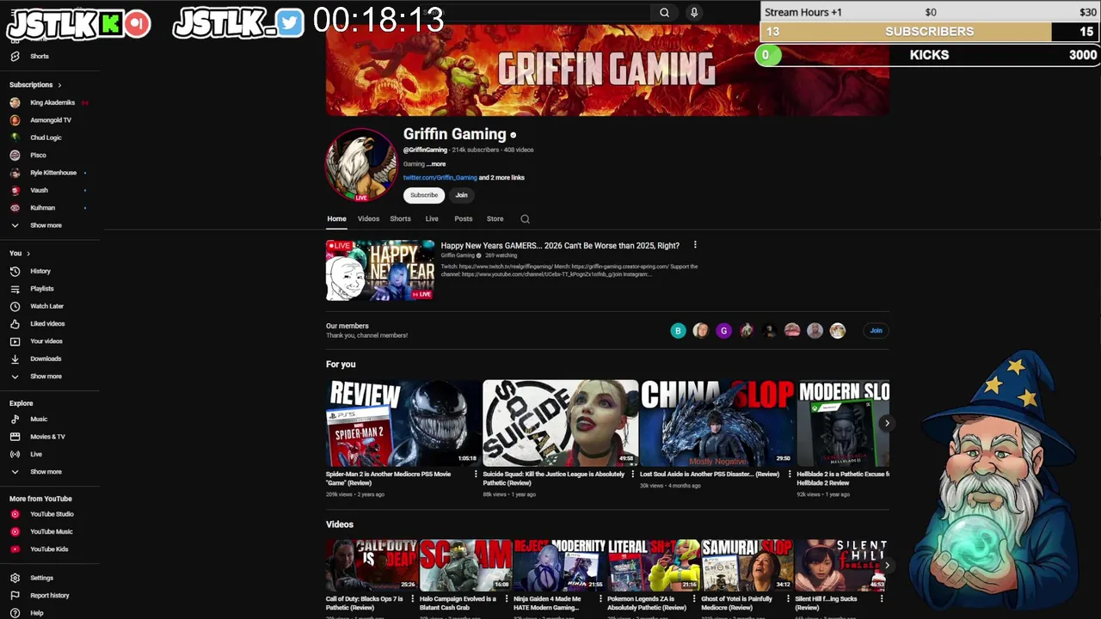1101x619 pixels.
Task: Open Spider-Man 2 review thumbnail
Action: [x=403, y=422]
